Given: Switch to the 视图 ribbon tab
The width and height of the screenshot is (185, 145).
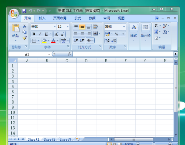Looking at the screenshot, I should pos(121,18).
